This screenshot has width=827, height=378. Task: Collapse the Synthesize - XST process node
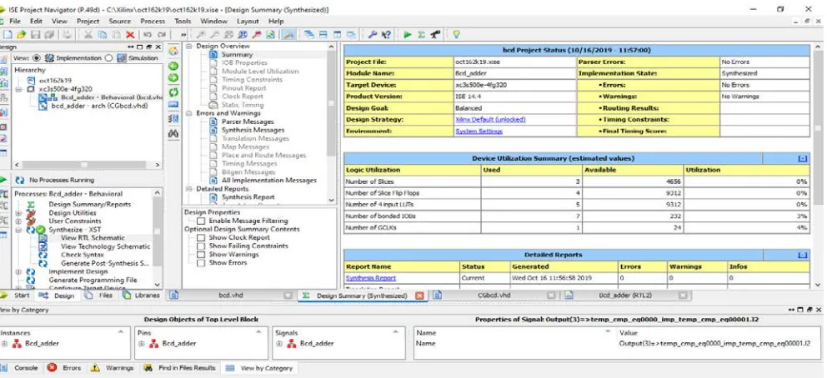[18, 230]
